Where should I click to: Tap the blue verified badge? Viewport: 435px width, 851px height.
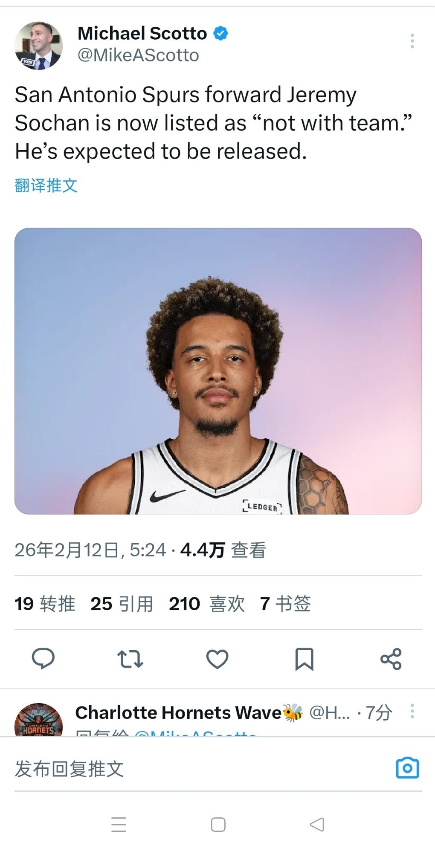[x=220, y=33]
